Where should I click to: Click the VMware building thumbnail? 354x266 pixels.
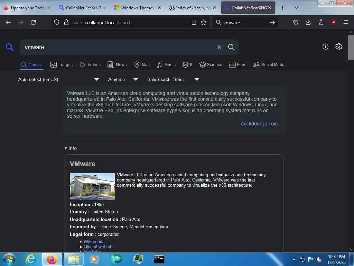[92, 186]
